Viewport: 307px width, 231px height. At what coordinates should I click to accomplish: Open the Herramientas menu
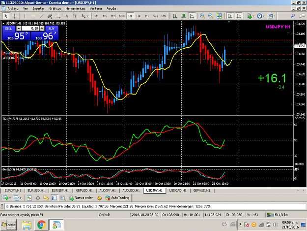pos(75,8)
